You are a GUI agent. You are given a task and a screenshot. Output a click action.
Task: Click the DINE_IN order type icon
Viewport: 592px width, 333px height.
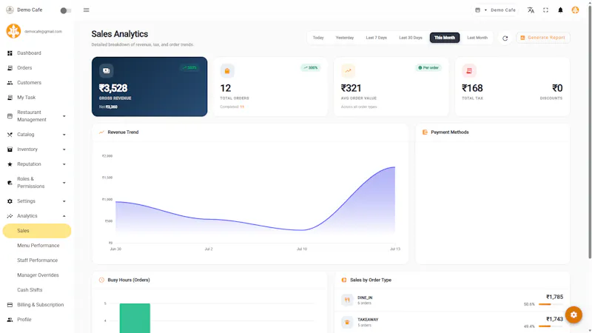point(346,300)
